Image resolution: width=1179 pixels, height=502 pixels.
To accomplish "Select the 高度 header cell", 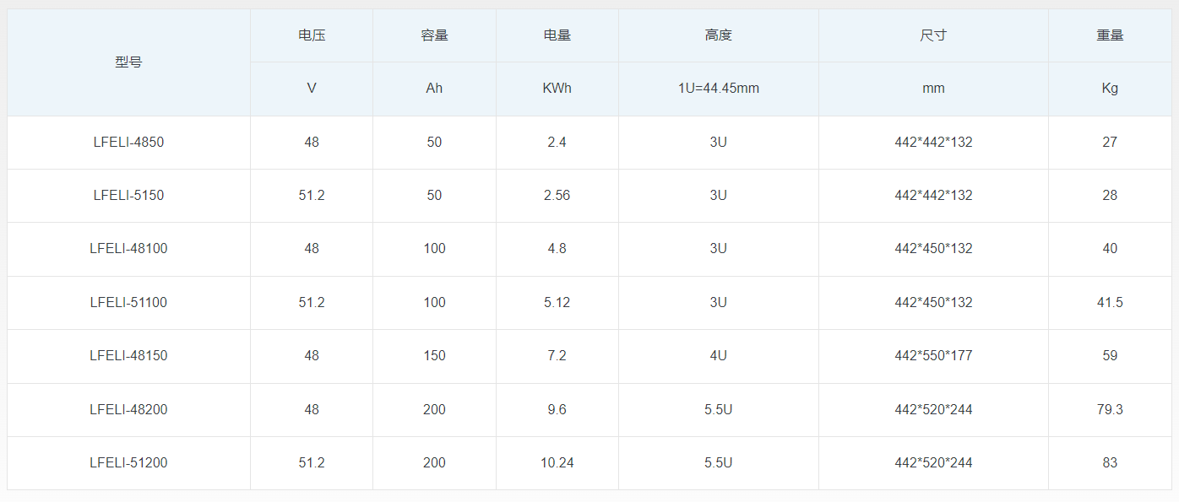I will [x=718, y=35].
